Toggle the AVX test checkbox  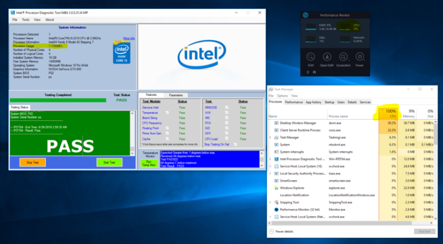click(227, 112)
